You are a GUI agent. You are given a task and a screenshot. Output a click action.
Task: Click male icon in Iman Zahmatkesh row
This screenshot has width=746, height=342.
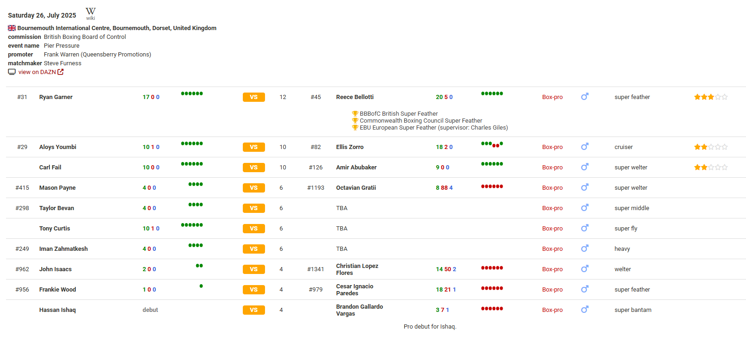pyautogui.click(x=585, y=249)
